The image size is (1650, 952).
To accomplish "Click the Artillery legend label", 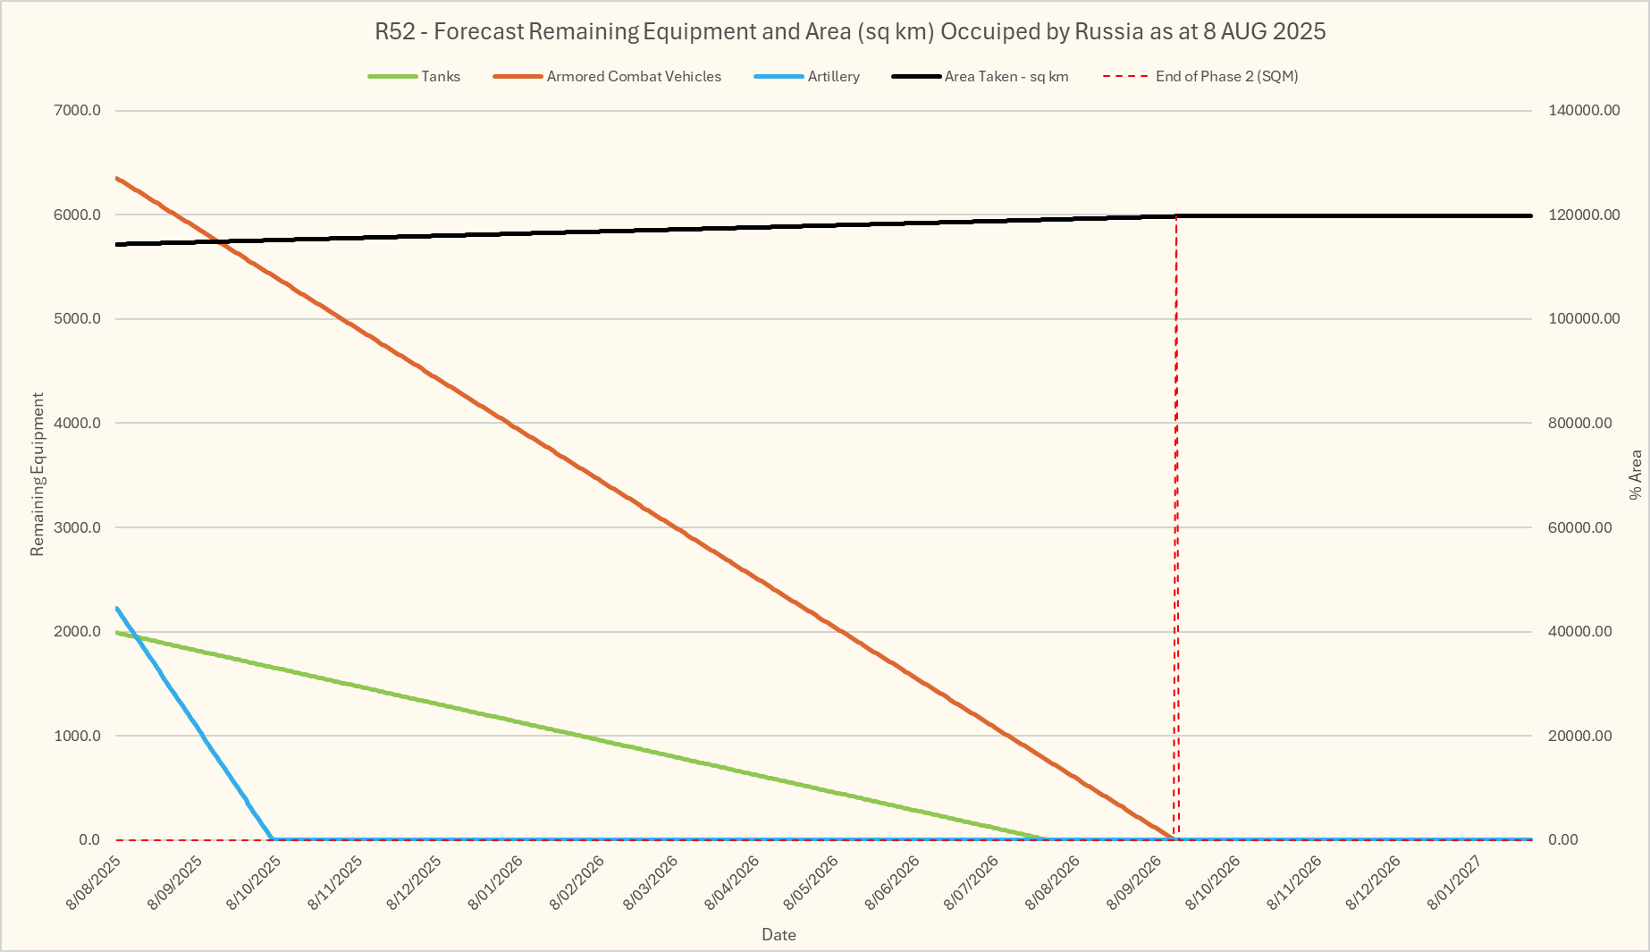I will tap(833, 77).
